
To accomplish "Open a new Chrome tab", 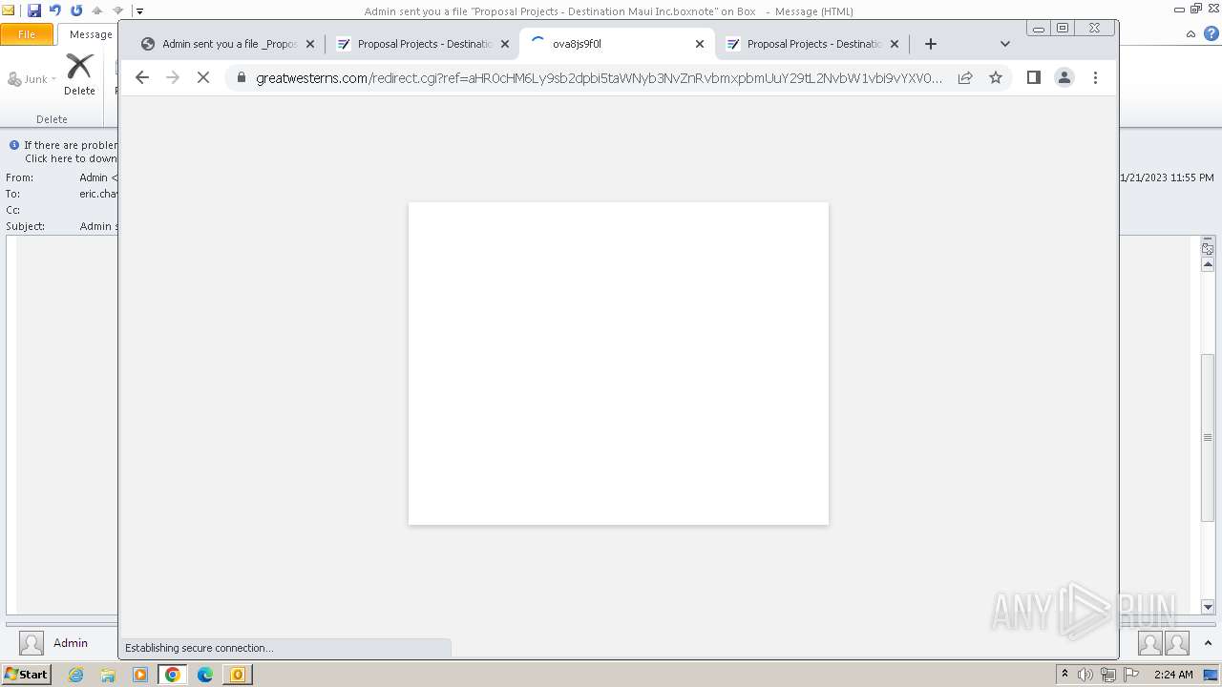I will pyautogui.click(x=931, y=44).
